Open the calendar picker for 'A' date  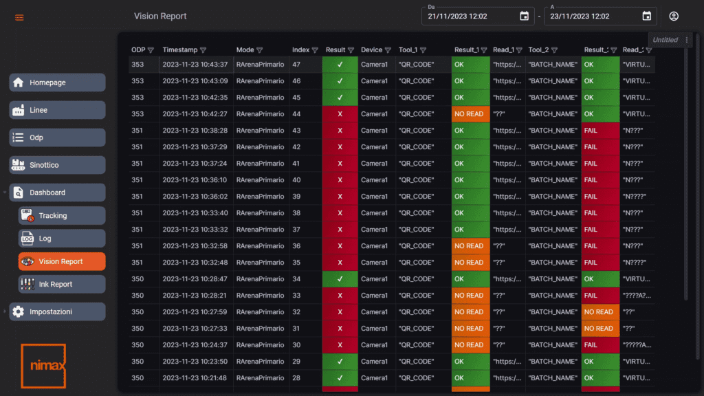[646, 16]
